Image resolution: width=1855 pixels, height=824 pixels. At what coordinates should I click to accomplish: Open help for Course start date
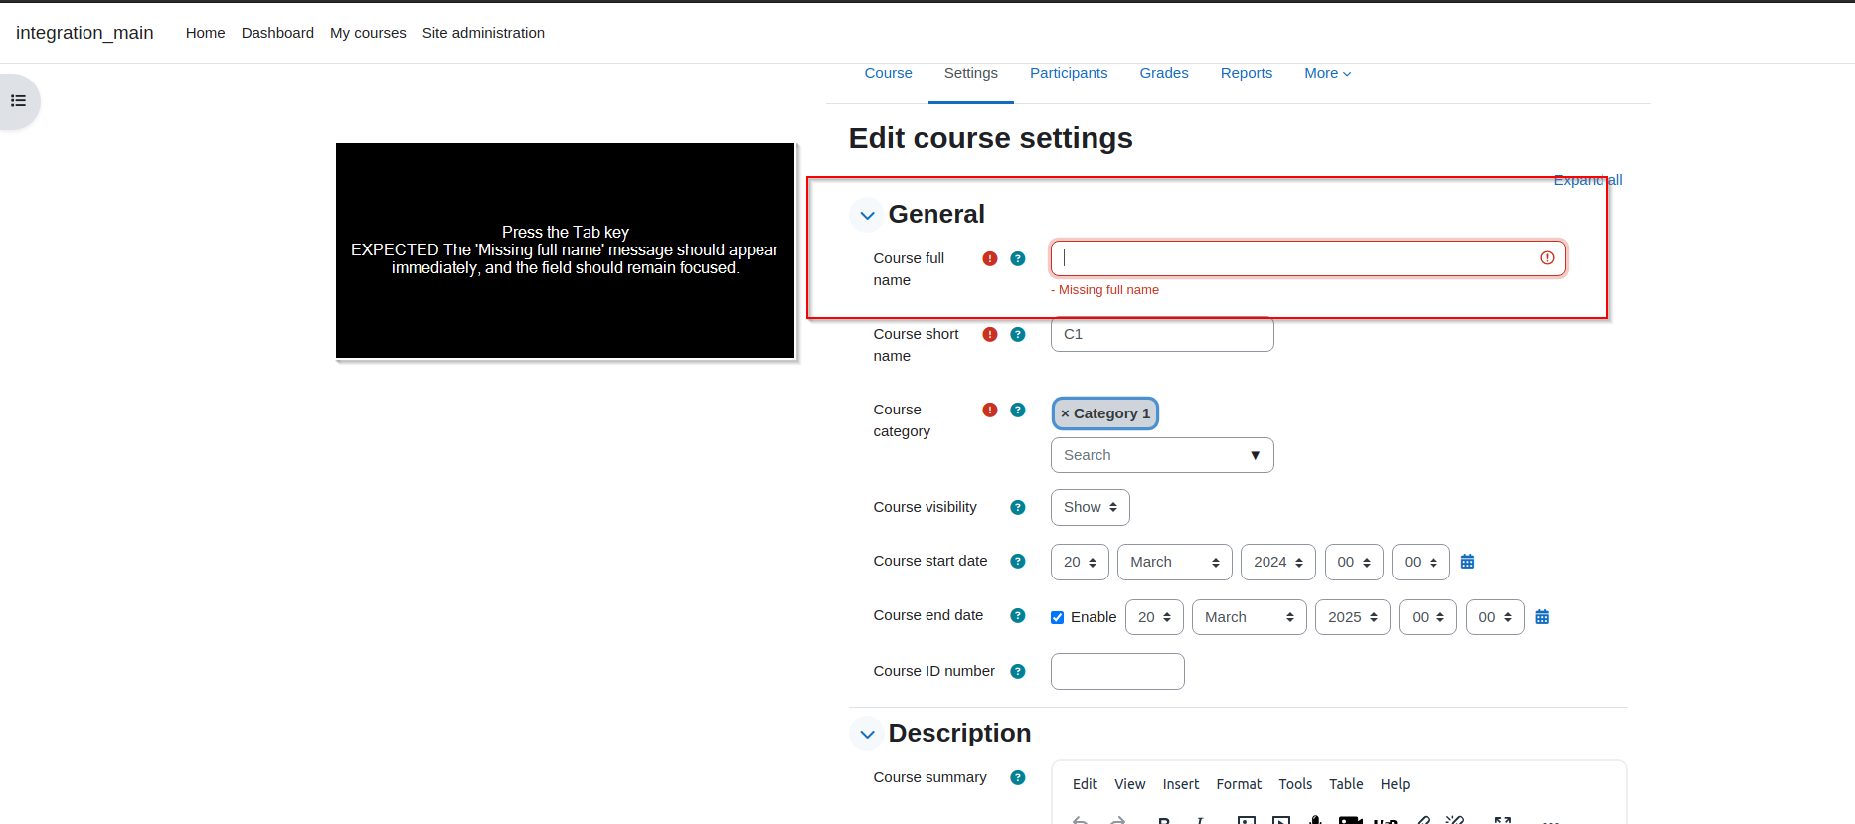(x=1018, y=561)
